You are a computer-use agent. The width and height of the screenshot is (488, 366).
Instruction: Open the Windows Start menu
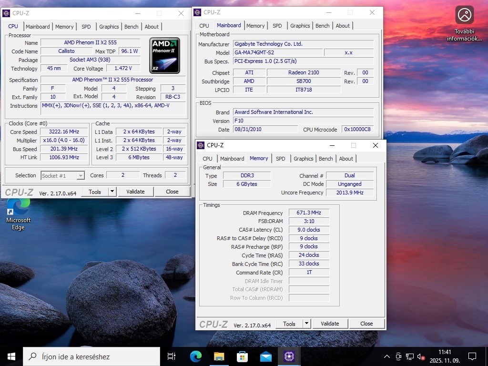coord(11,356)
